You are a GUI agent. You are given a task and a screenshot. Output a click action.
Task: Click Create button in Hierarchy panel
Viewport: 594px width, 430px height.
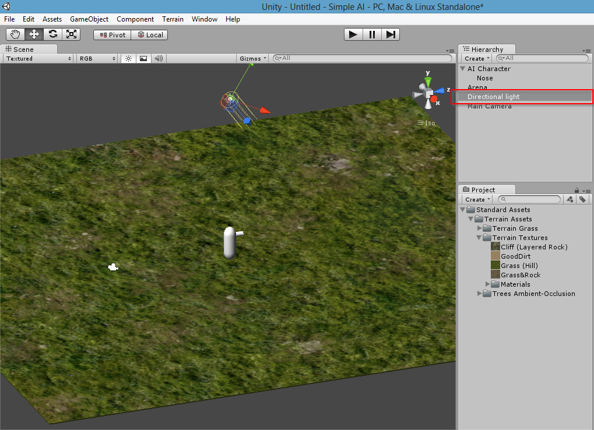pyautogui.click(x=477, y=58)
